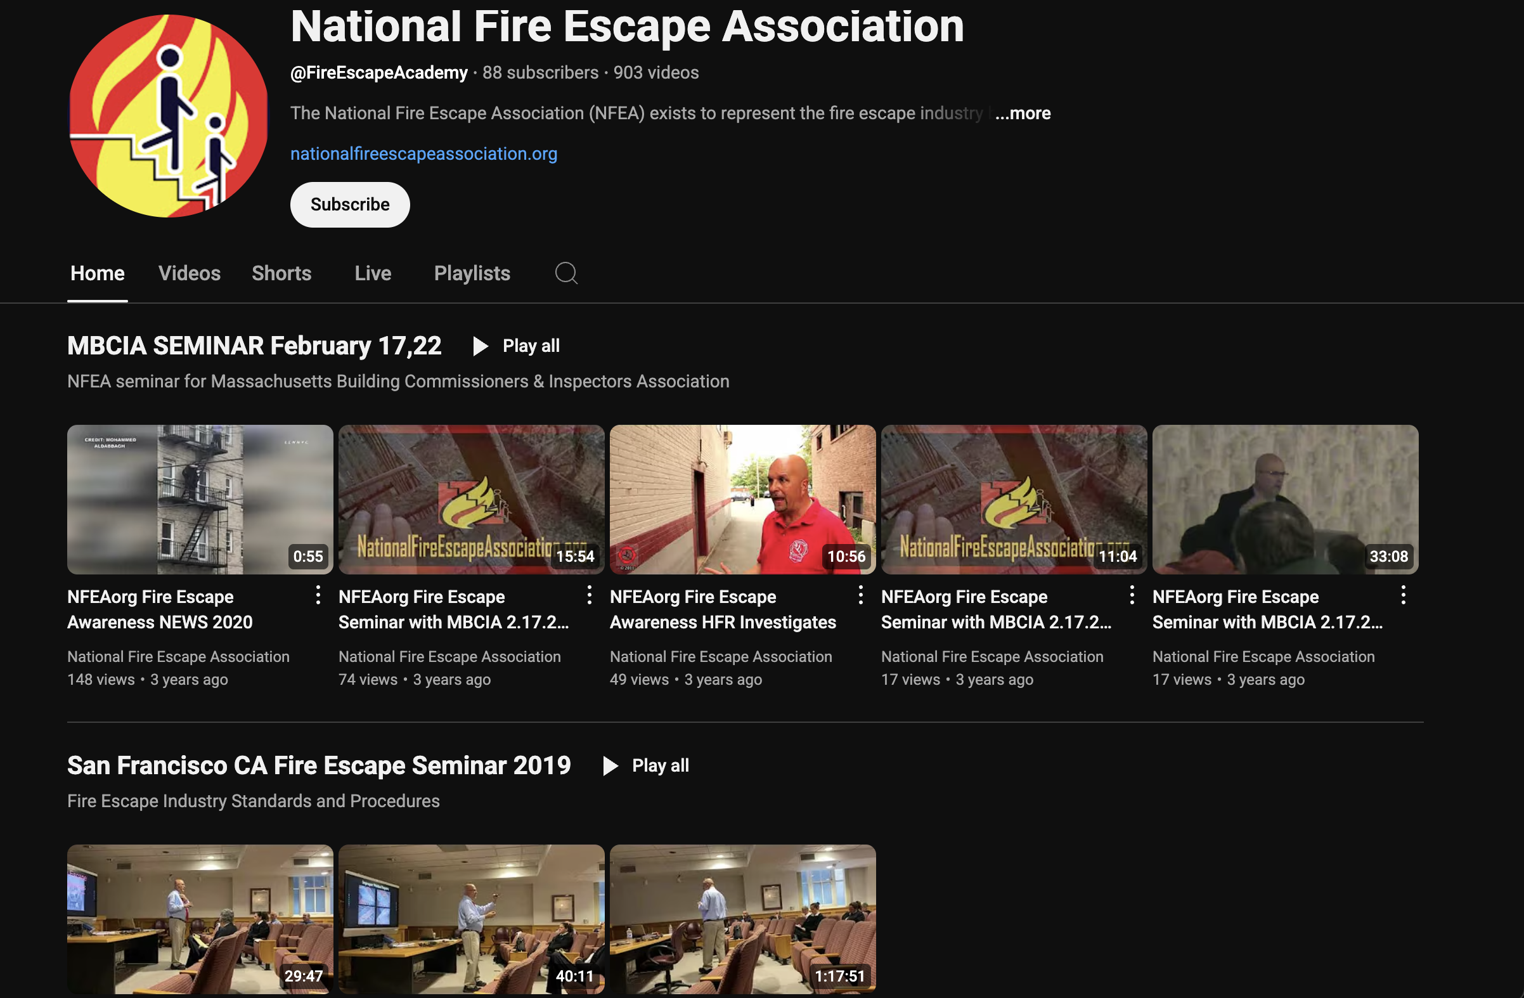Open MBCIA SEMINAR February 17,22 playlist title
This screenshot has height=998, width=1524.
pyautogui.click(x=254, y=346)
